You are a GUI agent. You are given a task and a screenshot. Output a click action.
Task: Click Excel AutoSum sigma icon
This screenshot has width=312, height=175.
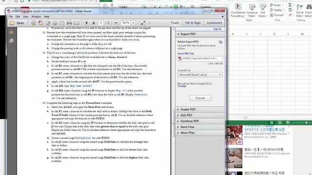coord(290,5)
